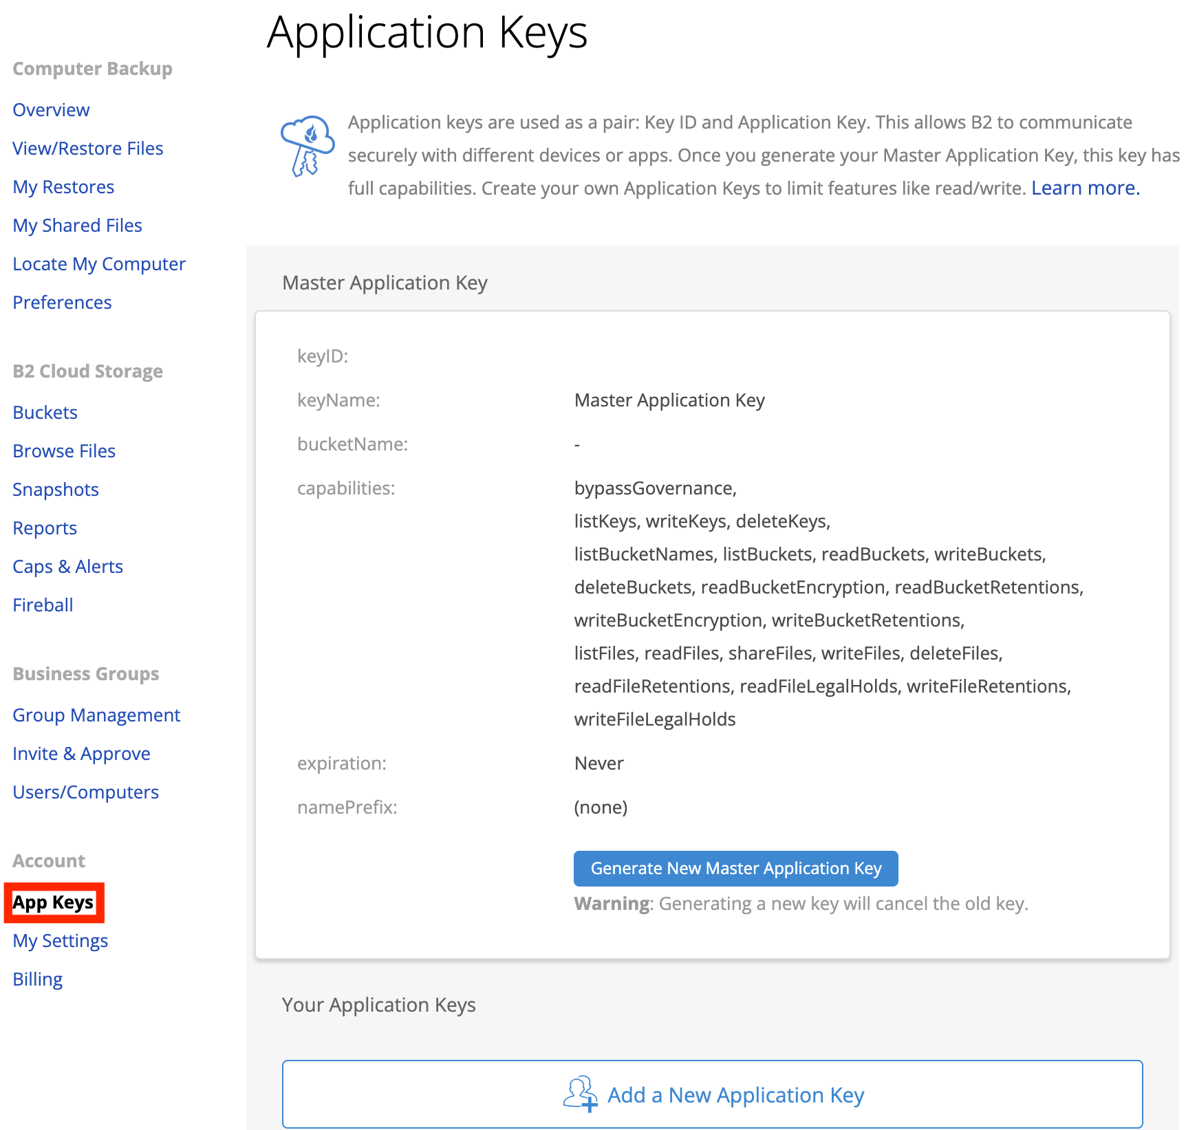1197x1130 pixels.
Task: Select the Fireball link
Action: pyautogui.click(x=43, y=605)
